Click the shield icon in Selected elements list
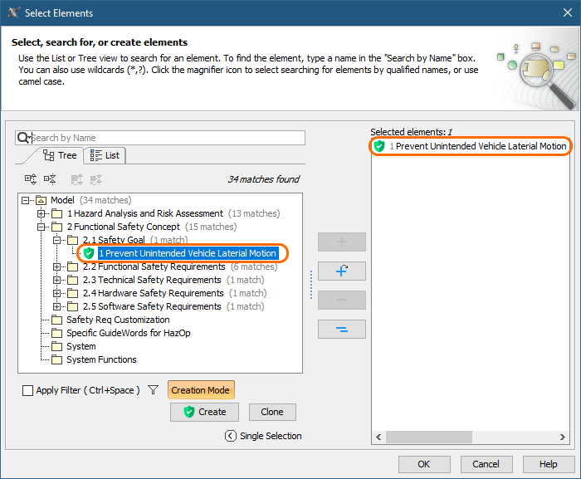Screen dimensions: 581x479 pyautogui.click(x=379, y=146)
